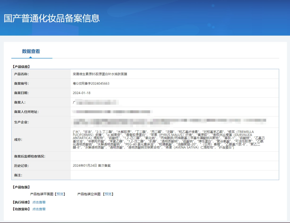Viewport: 290px width, 223px height.
Task: Click the 成分 row label
Action: click(18, 140)
